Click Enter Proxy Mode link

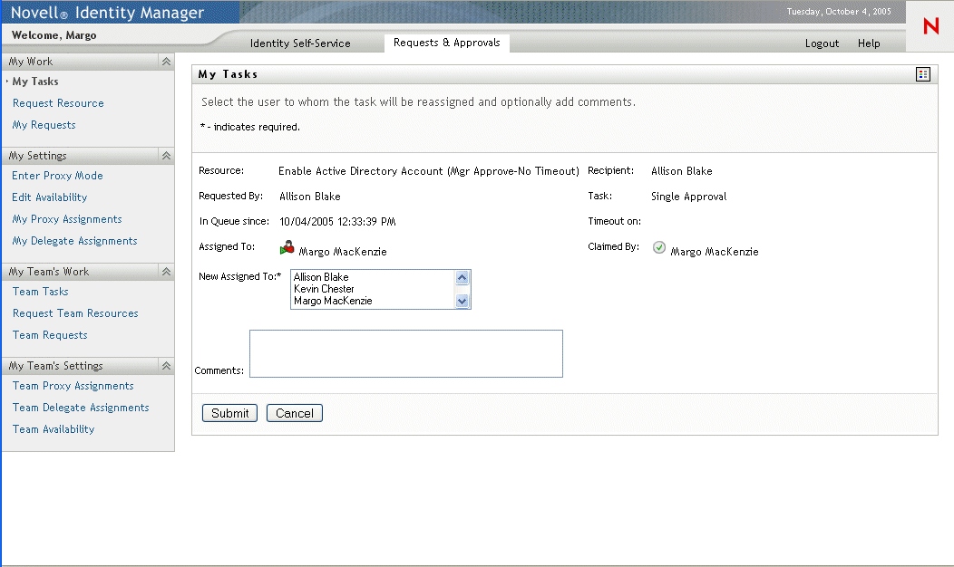point(57,176)
